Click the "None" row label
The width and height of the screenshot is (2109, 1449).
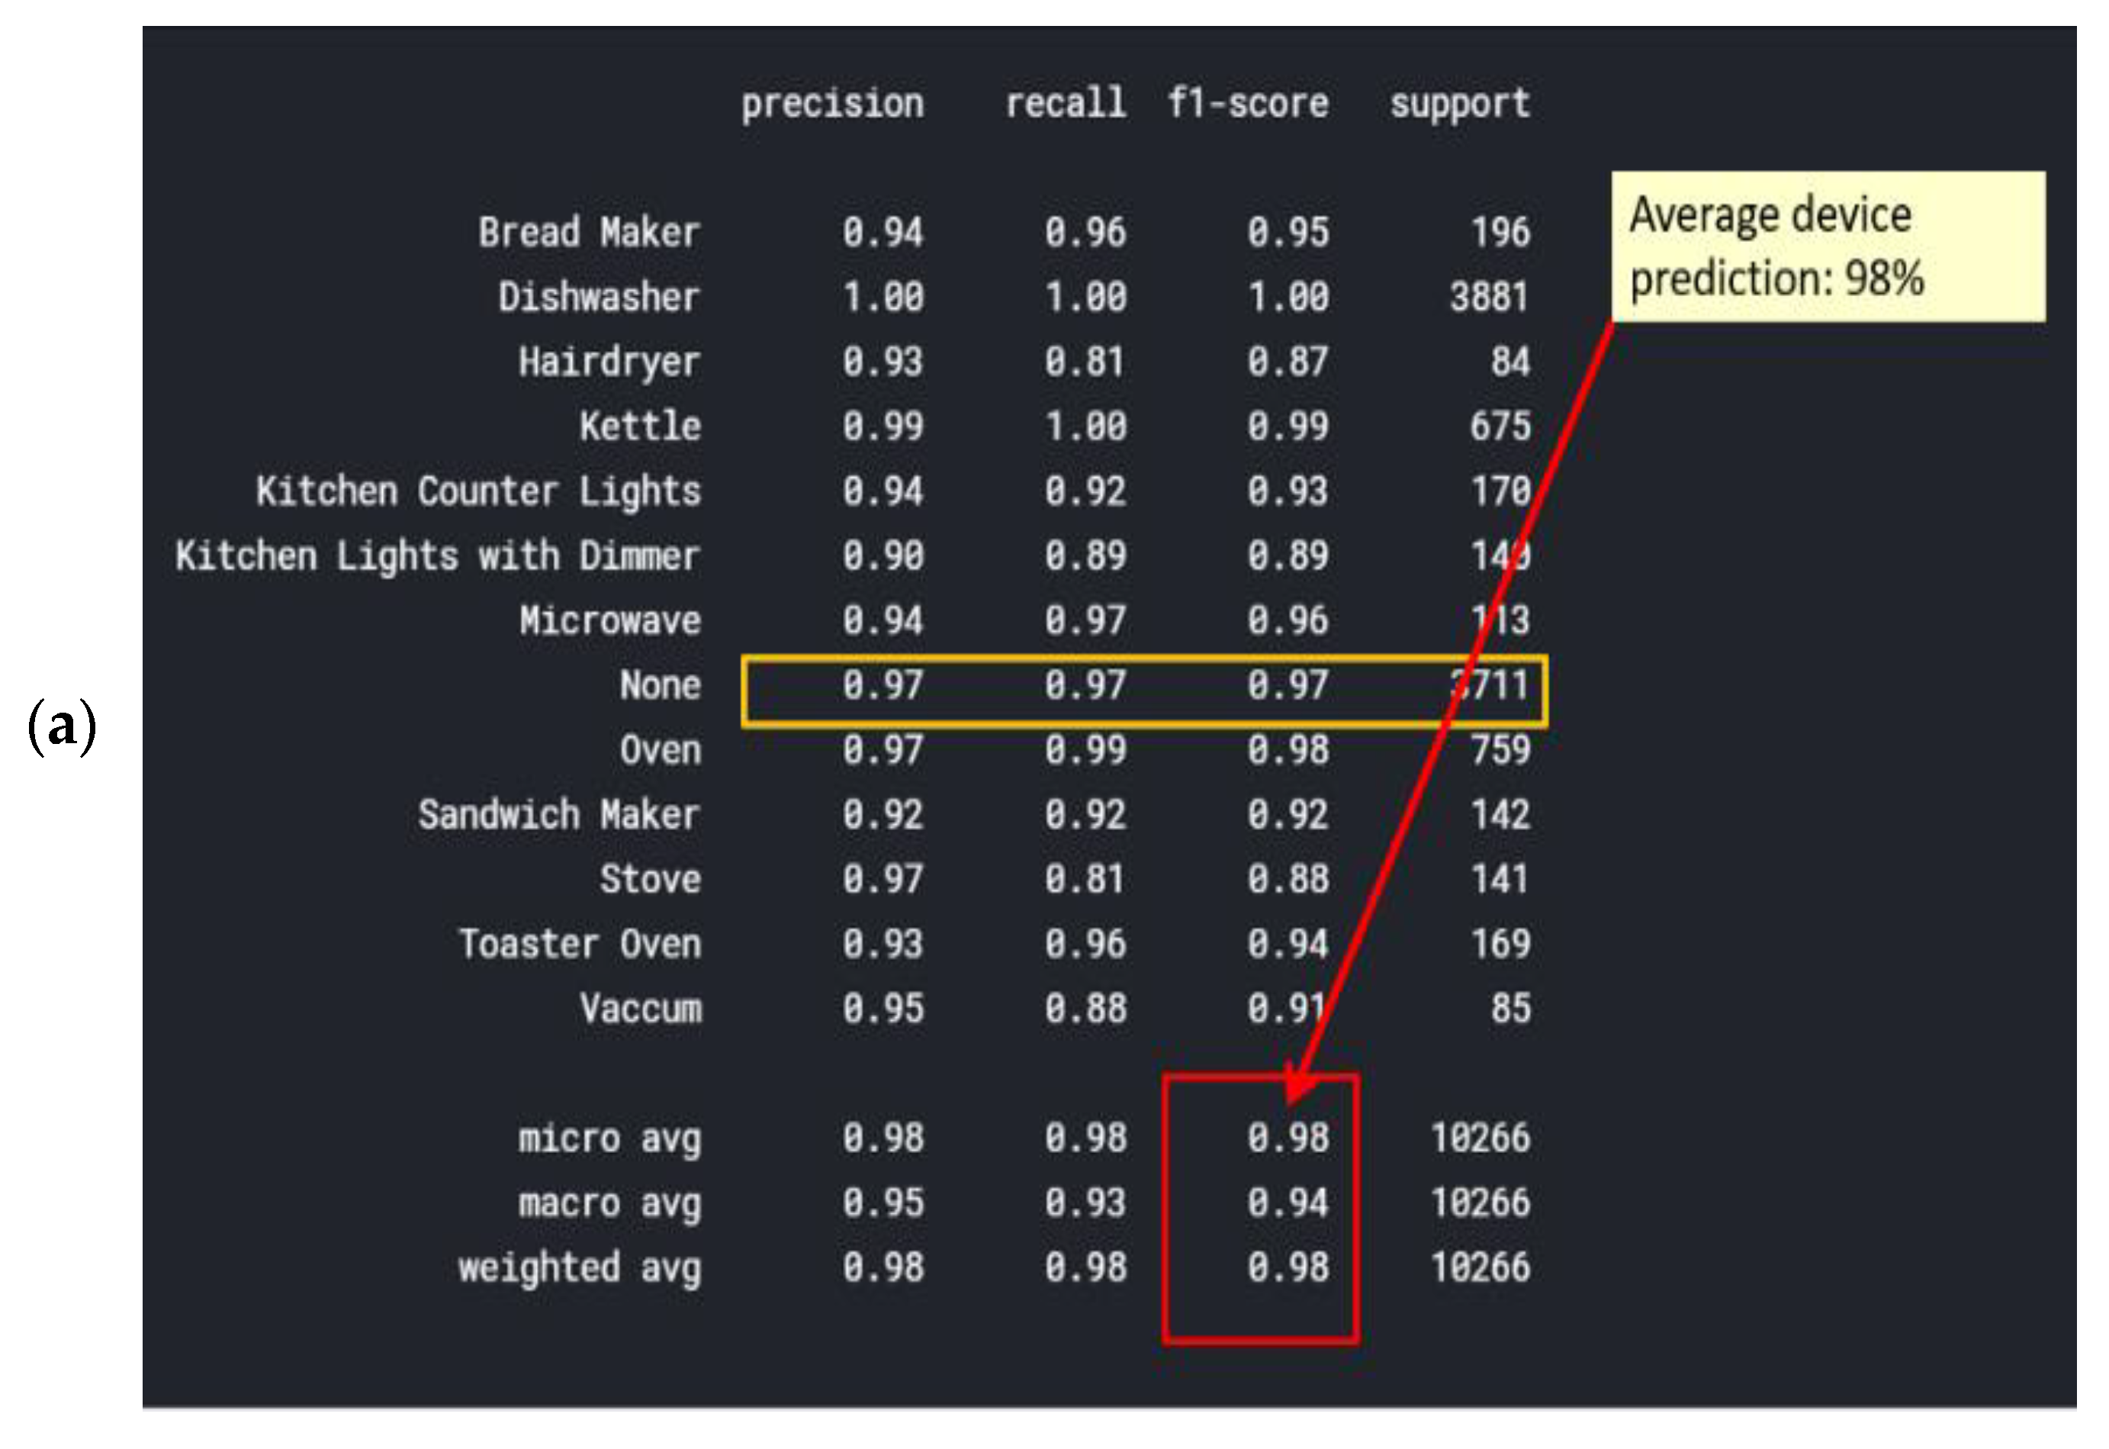click(660, 685)
